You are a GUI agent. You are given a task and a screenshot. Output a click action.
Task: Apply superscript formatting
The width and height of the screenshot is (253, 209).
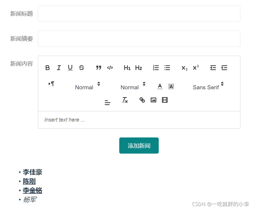tap(196, 68)
